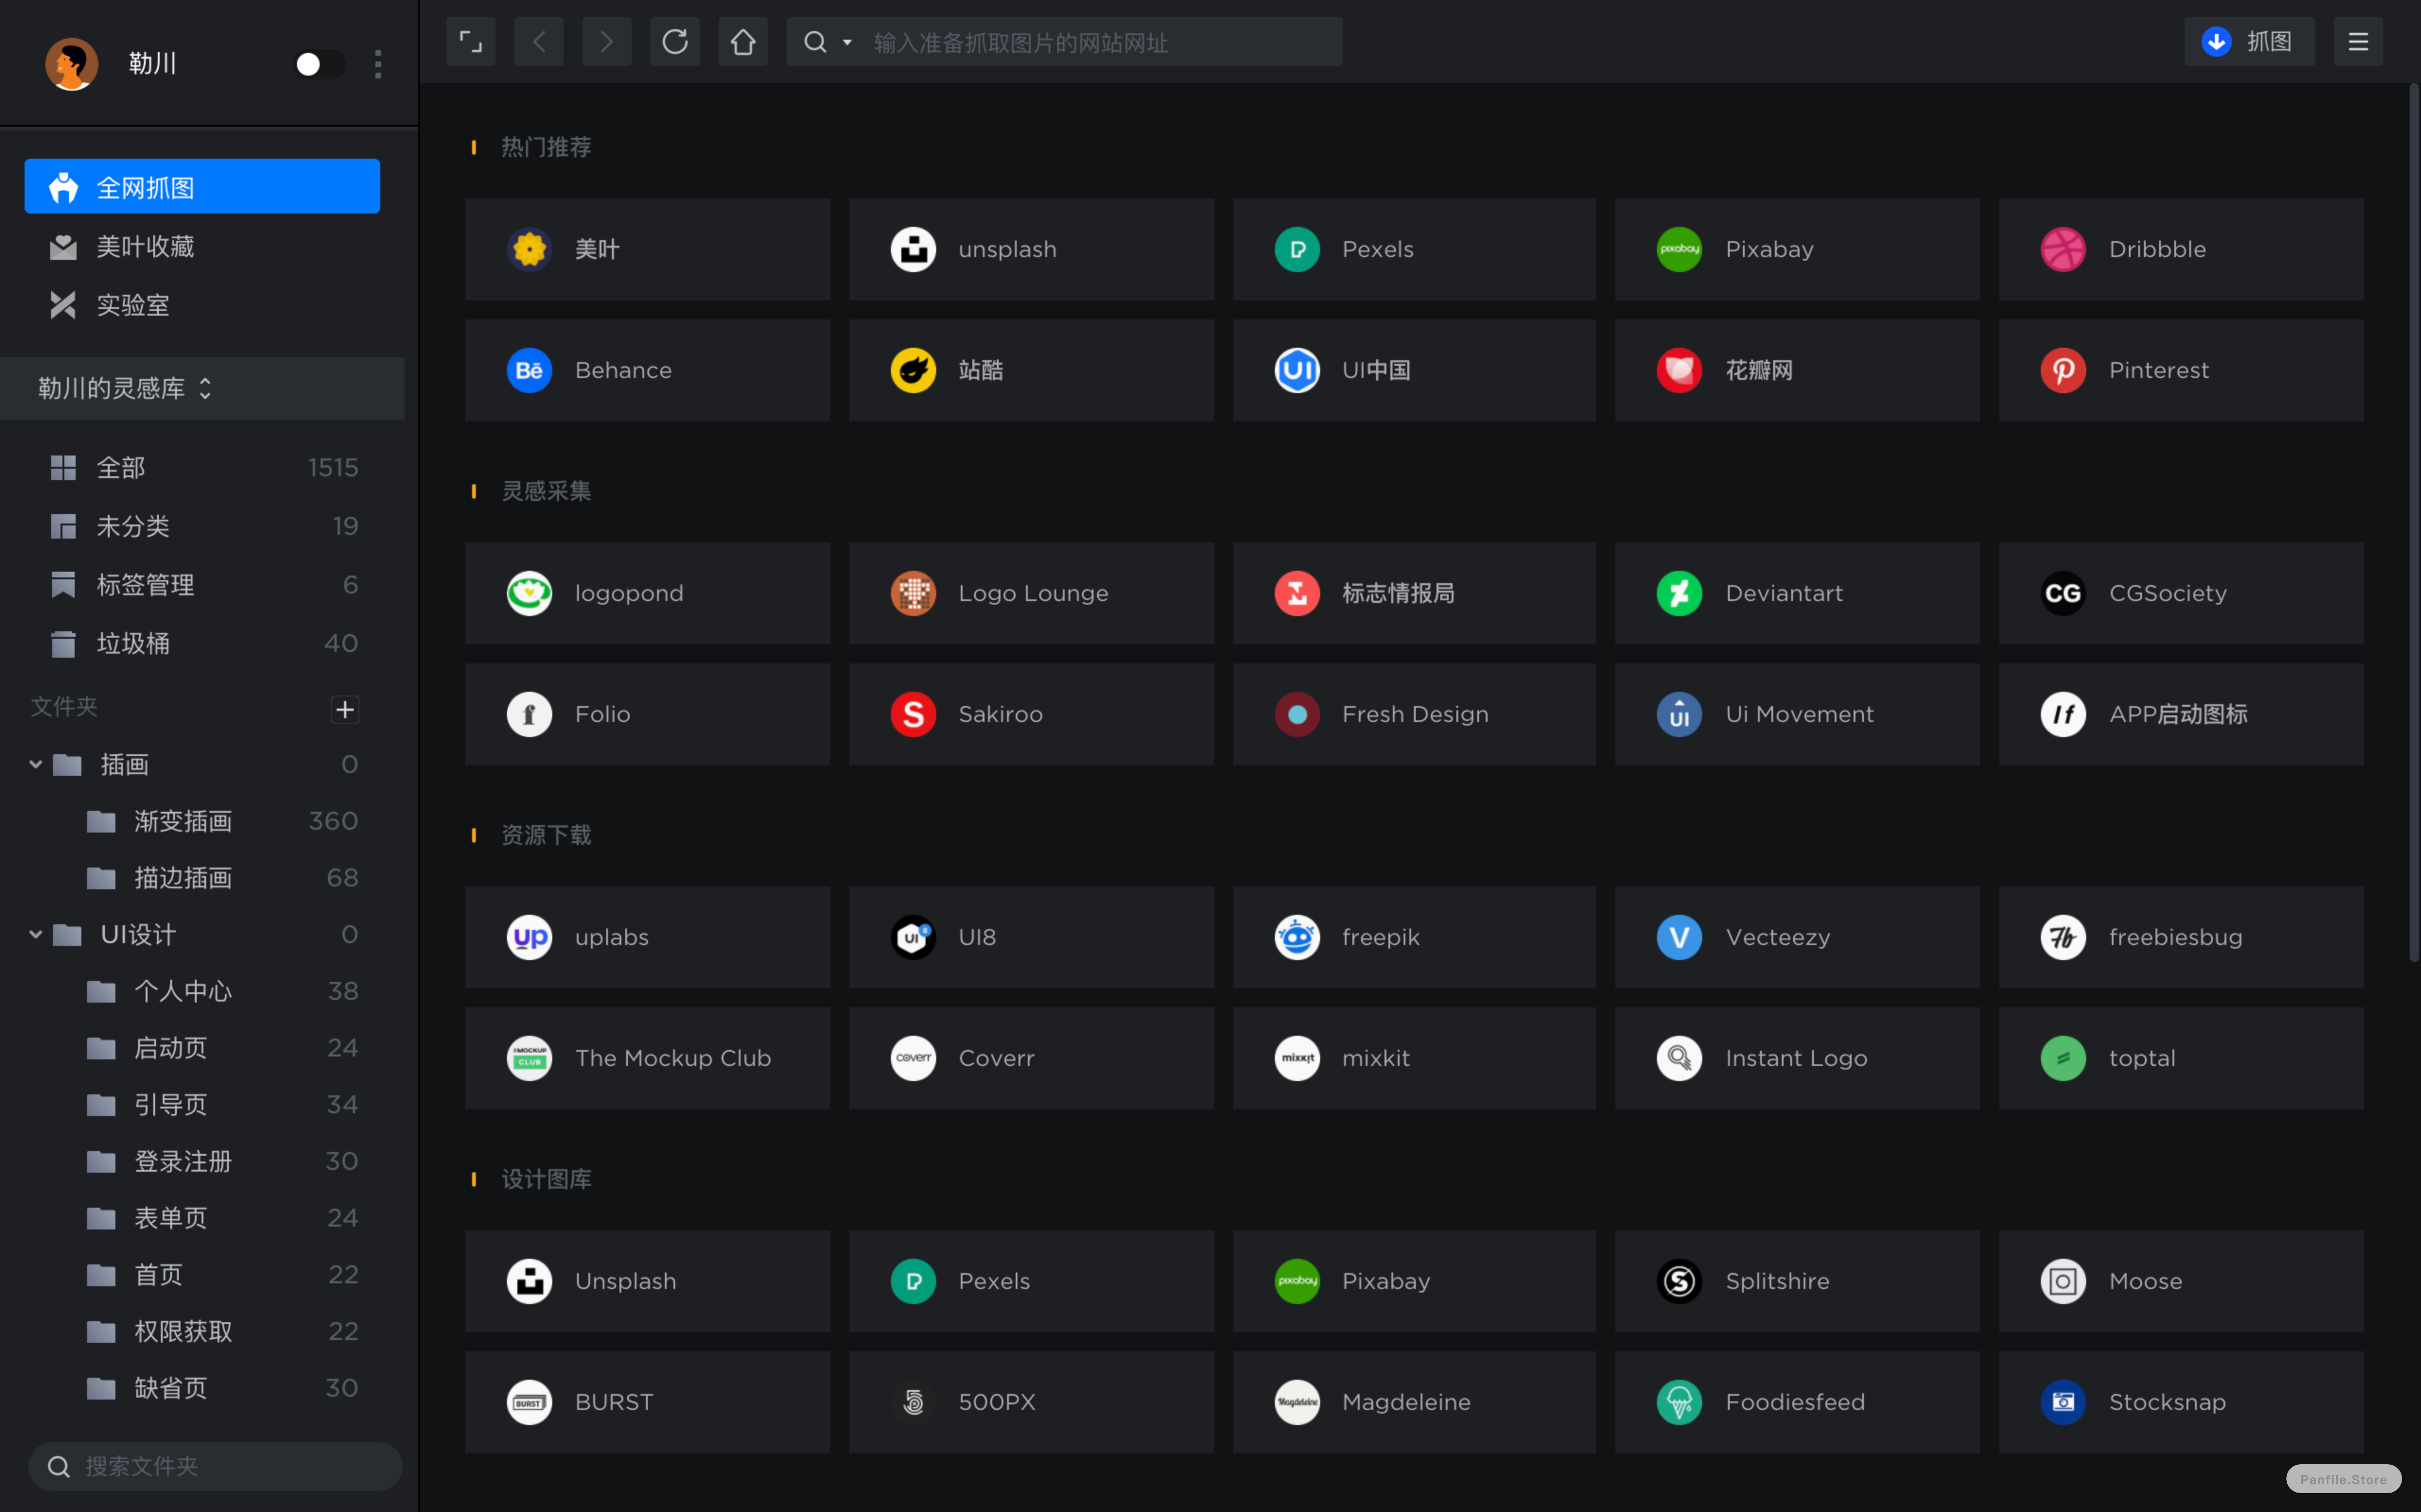Open the Logo Lounge site tile
The width and height of the screenshot is (2421, 1512).
[x=1031, y=593]
